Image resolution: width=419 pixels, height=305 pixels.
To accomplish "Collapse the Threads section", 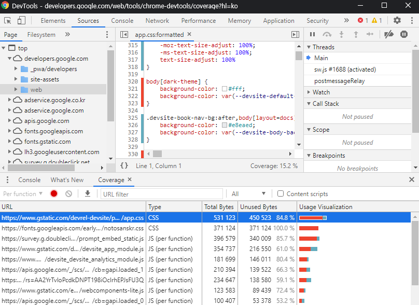I will tap(309, 47).
